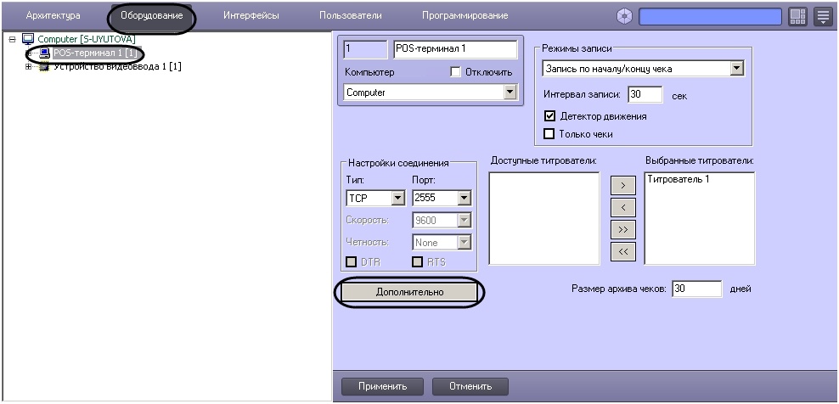Click the hexagon logo icon in top bar
This screenshot has width=839, height=404.
coord(625,16)
